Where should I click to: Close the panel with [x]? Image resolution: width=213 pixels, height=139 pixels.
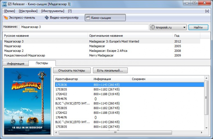pyautogui.click(x=207, y=11)
